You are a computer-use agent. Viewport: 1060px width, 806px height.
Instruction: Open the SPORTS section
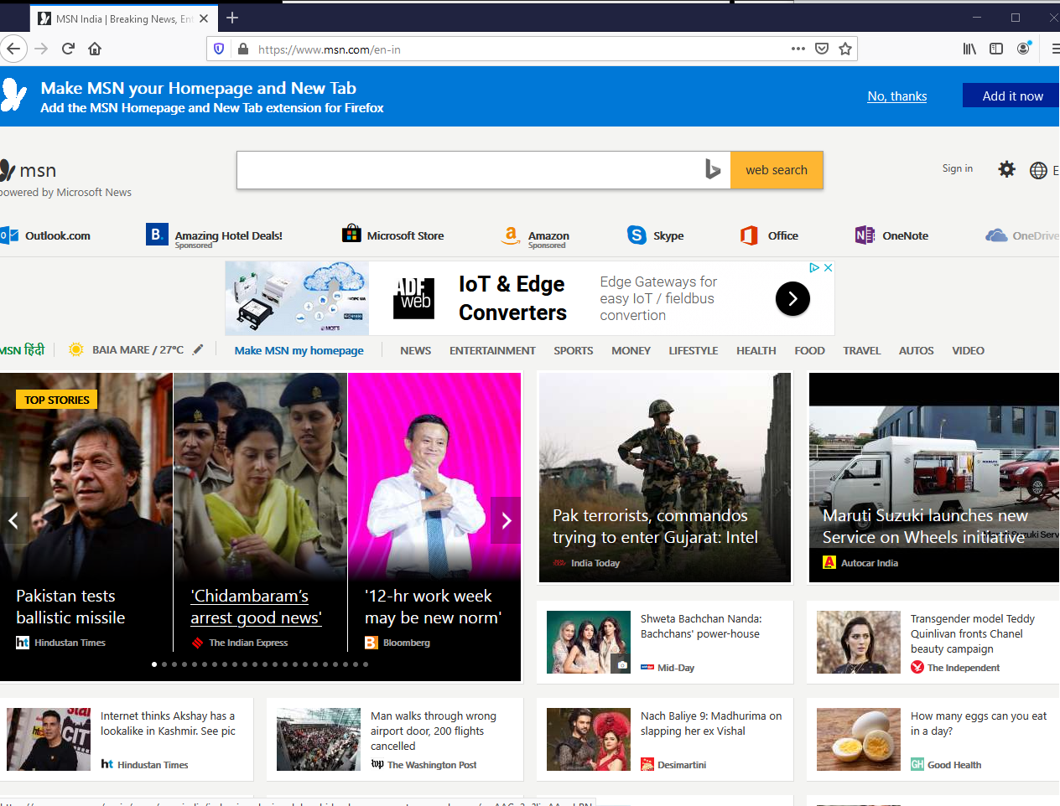point(574,350)
